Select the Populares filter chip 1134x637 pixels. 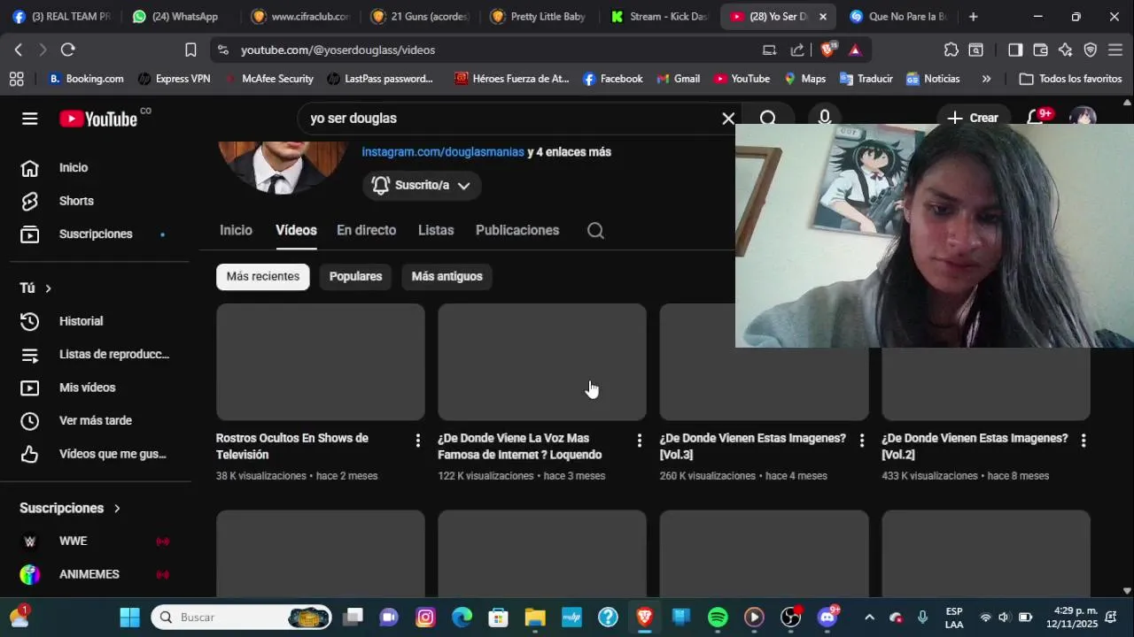point(355,276)
